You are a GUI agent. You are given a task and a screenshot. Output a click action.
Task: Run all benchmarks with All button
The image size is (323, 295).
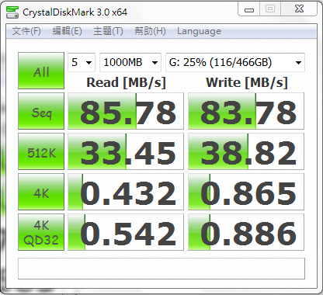point(41,71)
